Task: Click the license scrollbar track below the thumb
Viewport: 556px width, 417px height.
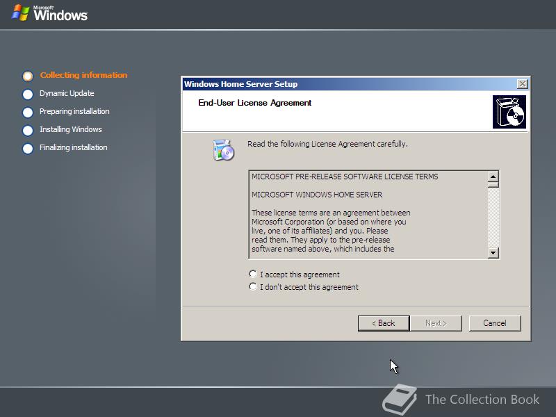Action: (x=493, y=218)
